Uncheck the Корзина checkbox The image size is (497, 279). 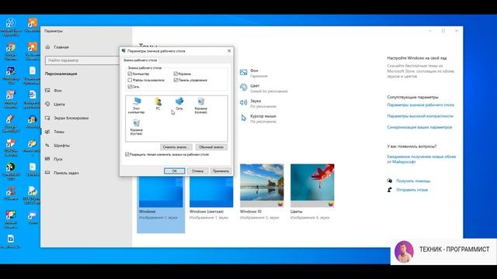(x=176, y=74)
